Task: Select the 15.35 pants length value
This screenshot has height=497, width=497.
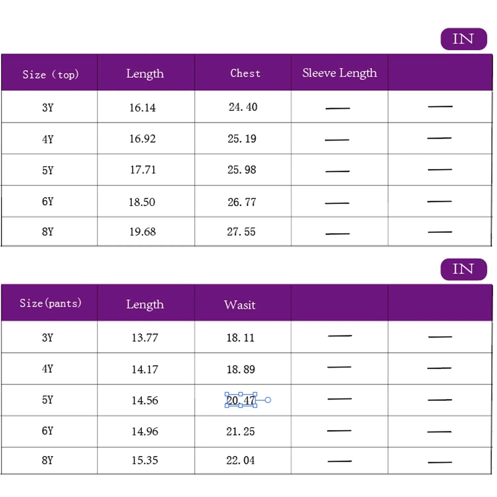Action: (145, 461)
